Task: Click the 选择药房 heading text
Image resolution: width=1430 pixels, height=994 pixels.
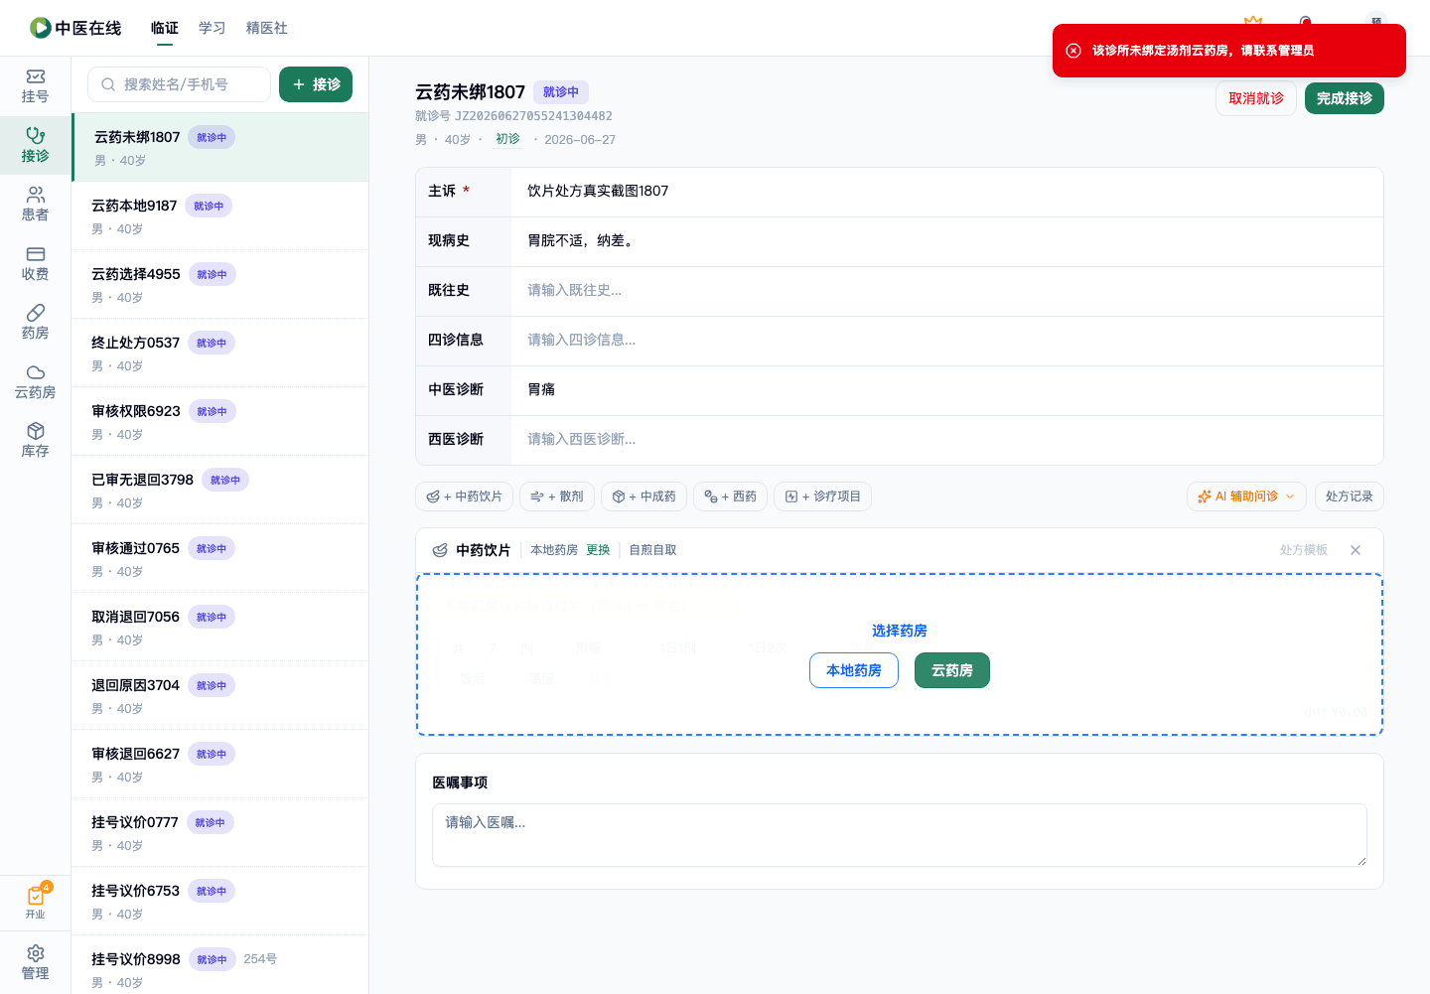Action: [x=900, y=631]
